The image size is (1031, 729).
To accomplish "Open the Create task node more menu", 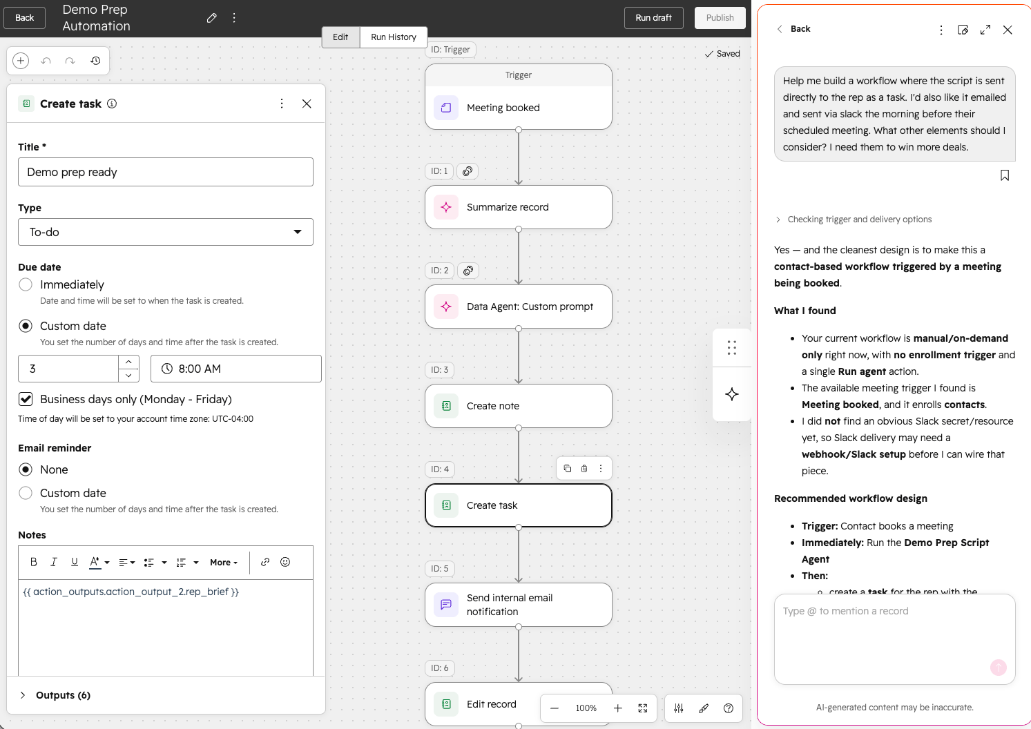I will click(601, 469).
